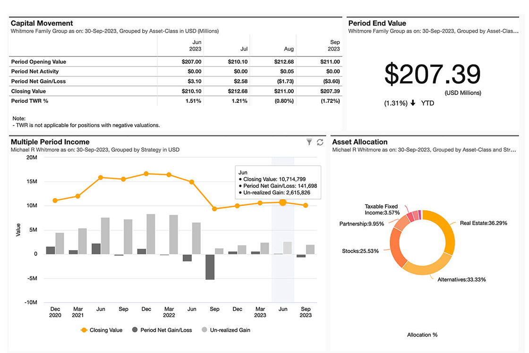
Task: Click the Sep 2023 closing value cell $207.39
Action: [x=330, y=91]
